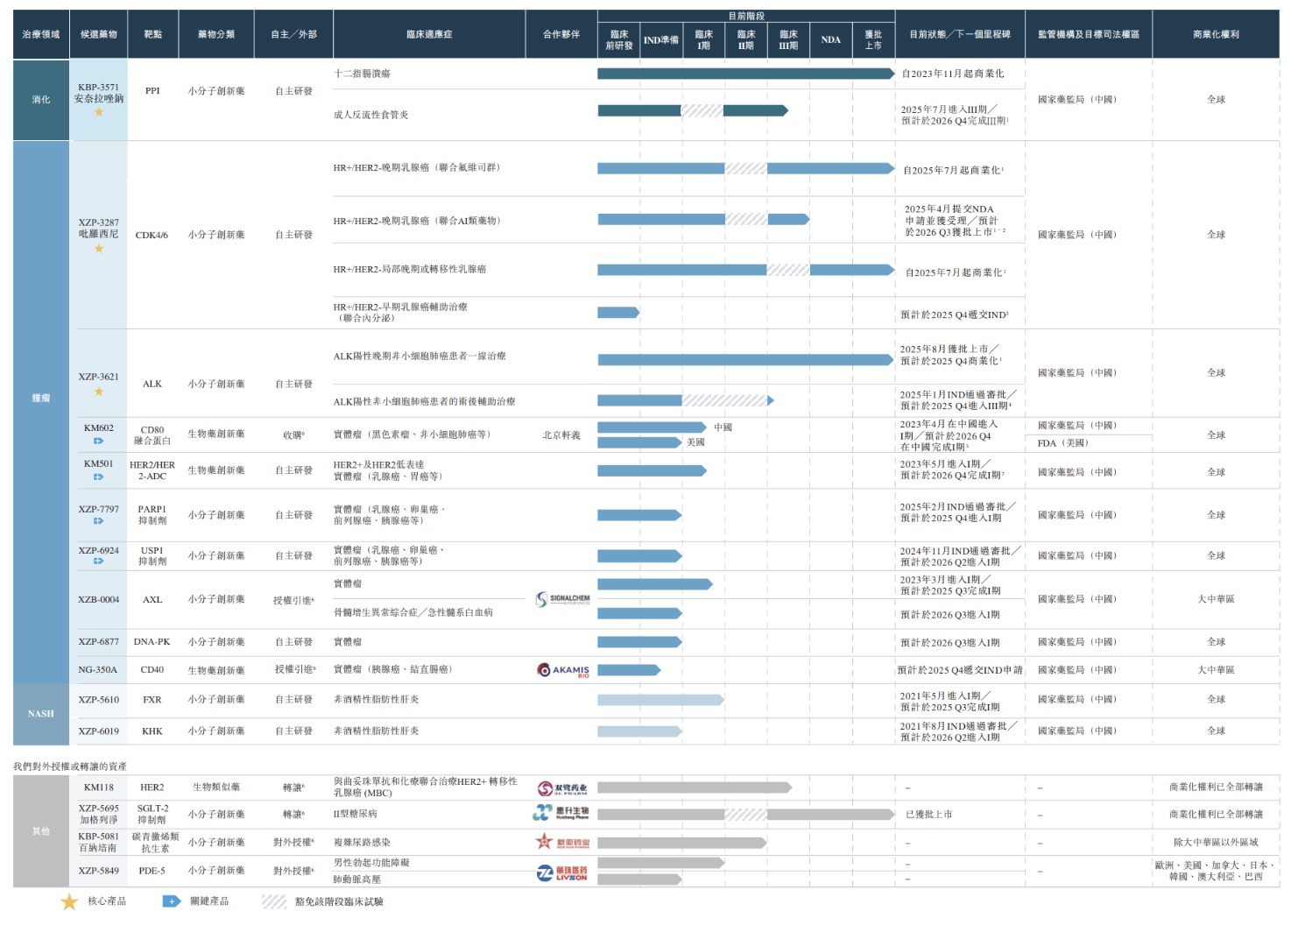The image size is (1298, 925).
Task: Click the blue arrow icon under XZP-7797
Action: click(x=99, y=521)
